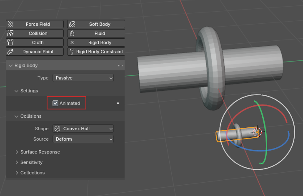Collapse the Settings subpanel
Viewport: 303px width, 196px height.
point(16,91)
